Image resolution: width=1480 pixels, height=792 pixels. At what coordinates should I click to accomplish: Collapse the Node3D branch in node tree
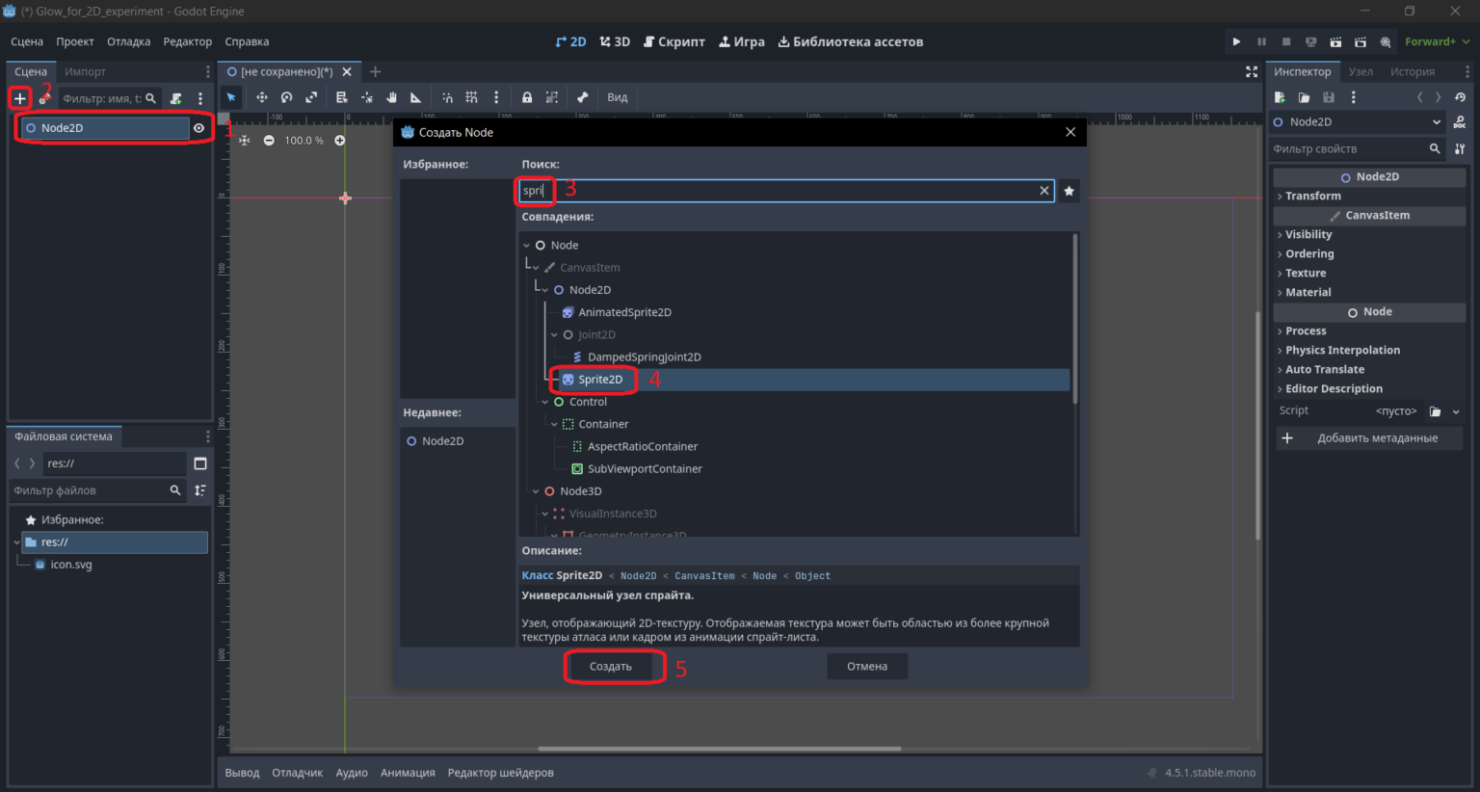536,491
